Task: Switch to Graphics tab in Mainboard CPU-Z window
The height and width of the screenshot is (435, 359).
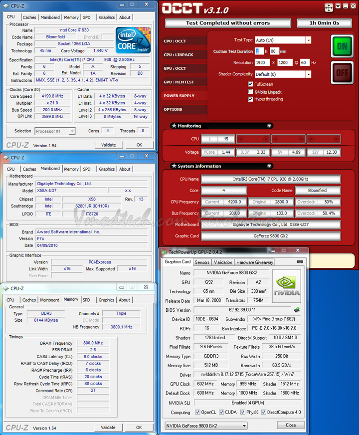Action: [107, 169]
